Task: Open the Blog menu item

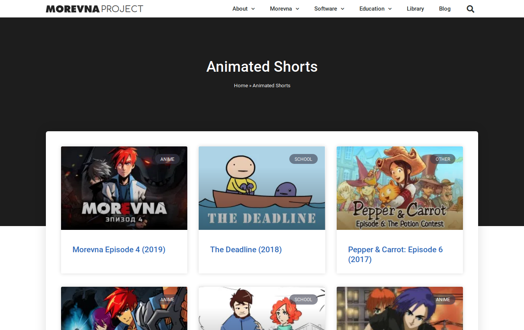Action: click(x=444, y=9)
